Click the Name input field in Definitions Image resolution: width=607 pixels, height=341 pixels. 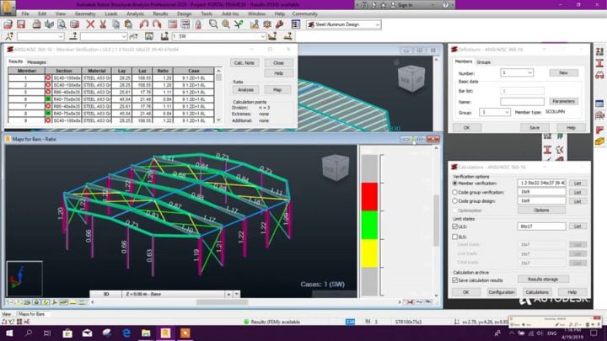(522, 102)
